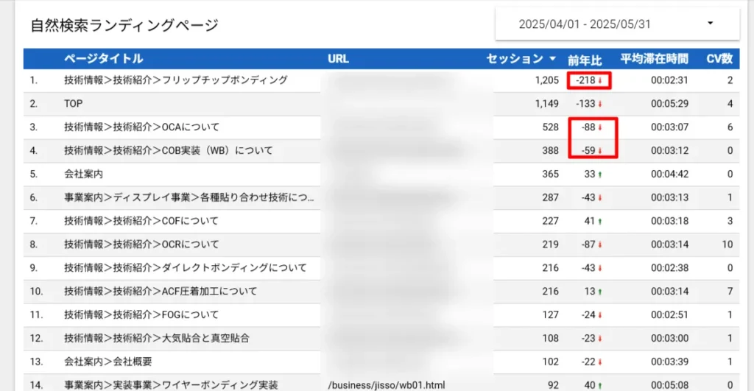
Task: Click dwell time 00:03:07
Action: coord(669,127)
